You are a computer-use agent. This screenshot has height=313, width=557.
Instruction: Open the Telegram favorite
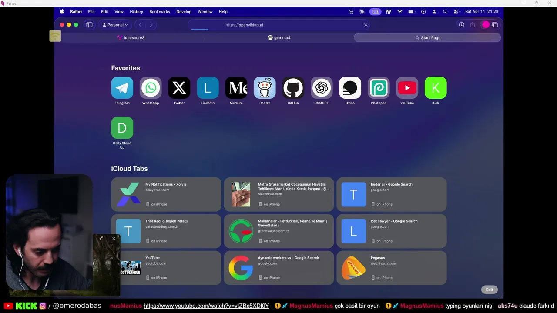tap(122, 88)
